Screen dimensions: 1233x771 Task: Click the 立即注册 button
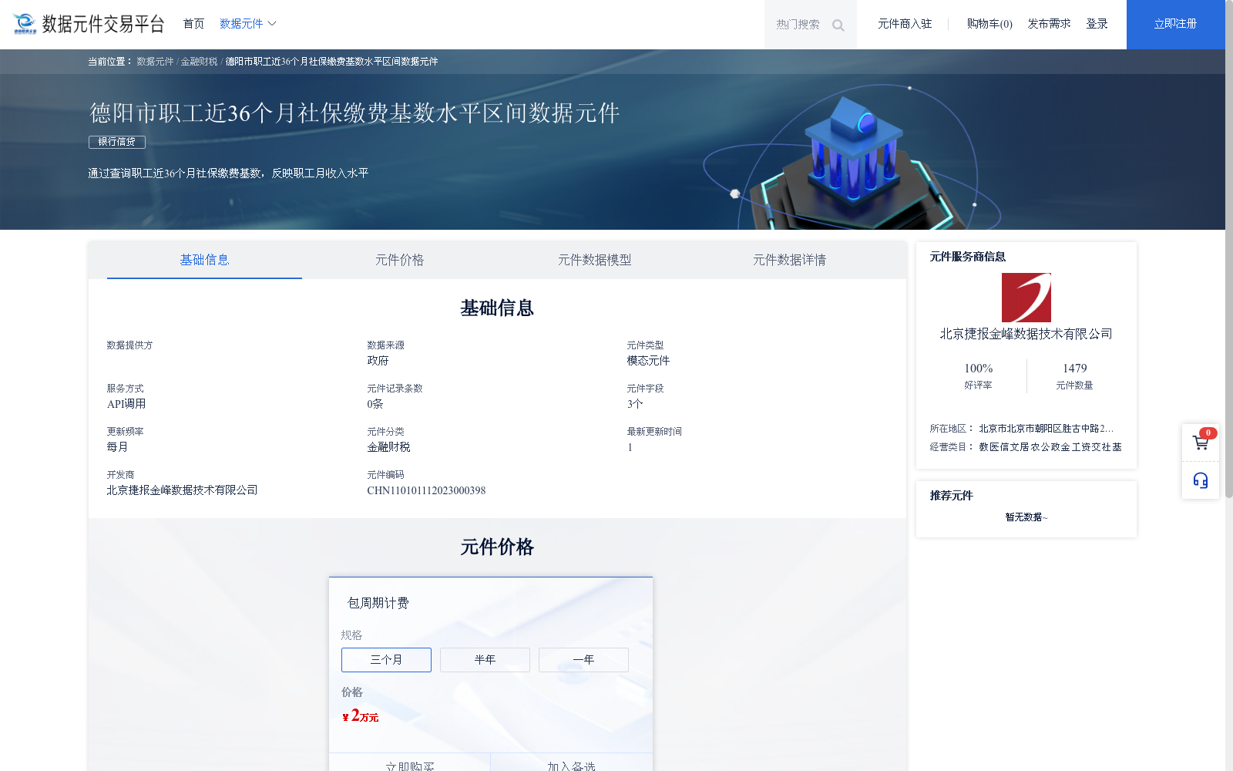(1175, 25)
